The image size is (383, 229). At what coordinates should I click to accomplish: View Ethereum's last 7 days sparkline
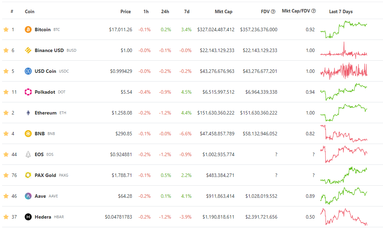point(344,113)
